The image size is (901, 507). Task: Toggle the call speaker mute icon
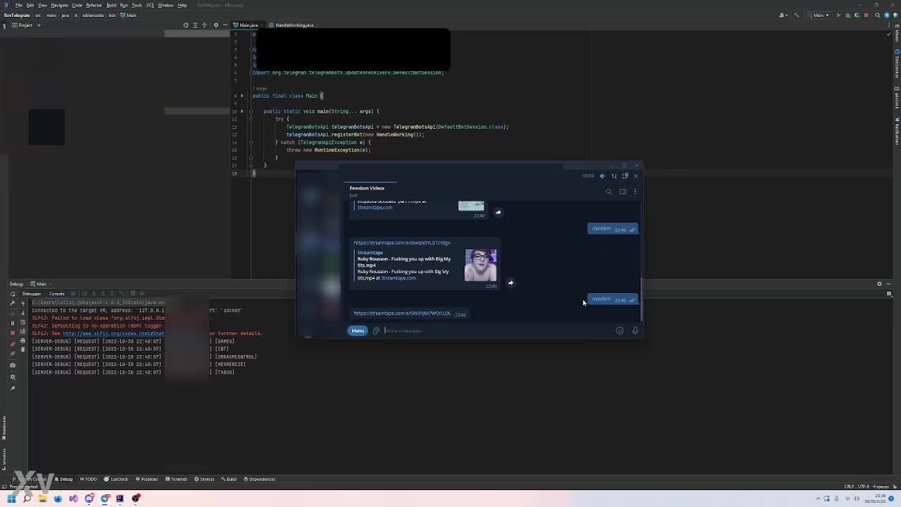602,176
